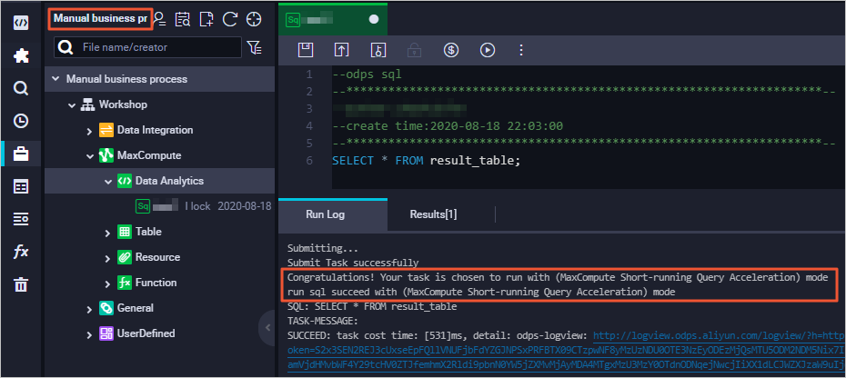Click the --odps sql comment line

click(x=367, y=75)
